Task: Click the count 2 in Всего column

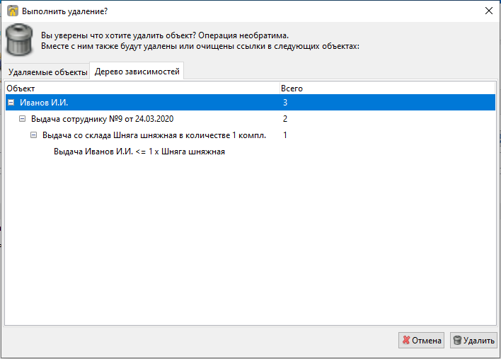Action: 285,119
